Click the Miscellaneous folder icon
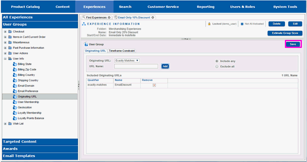 tap(10, 42)
